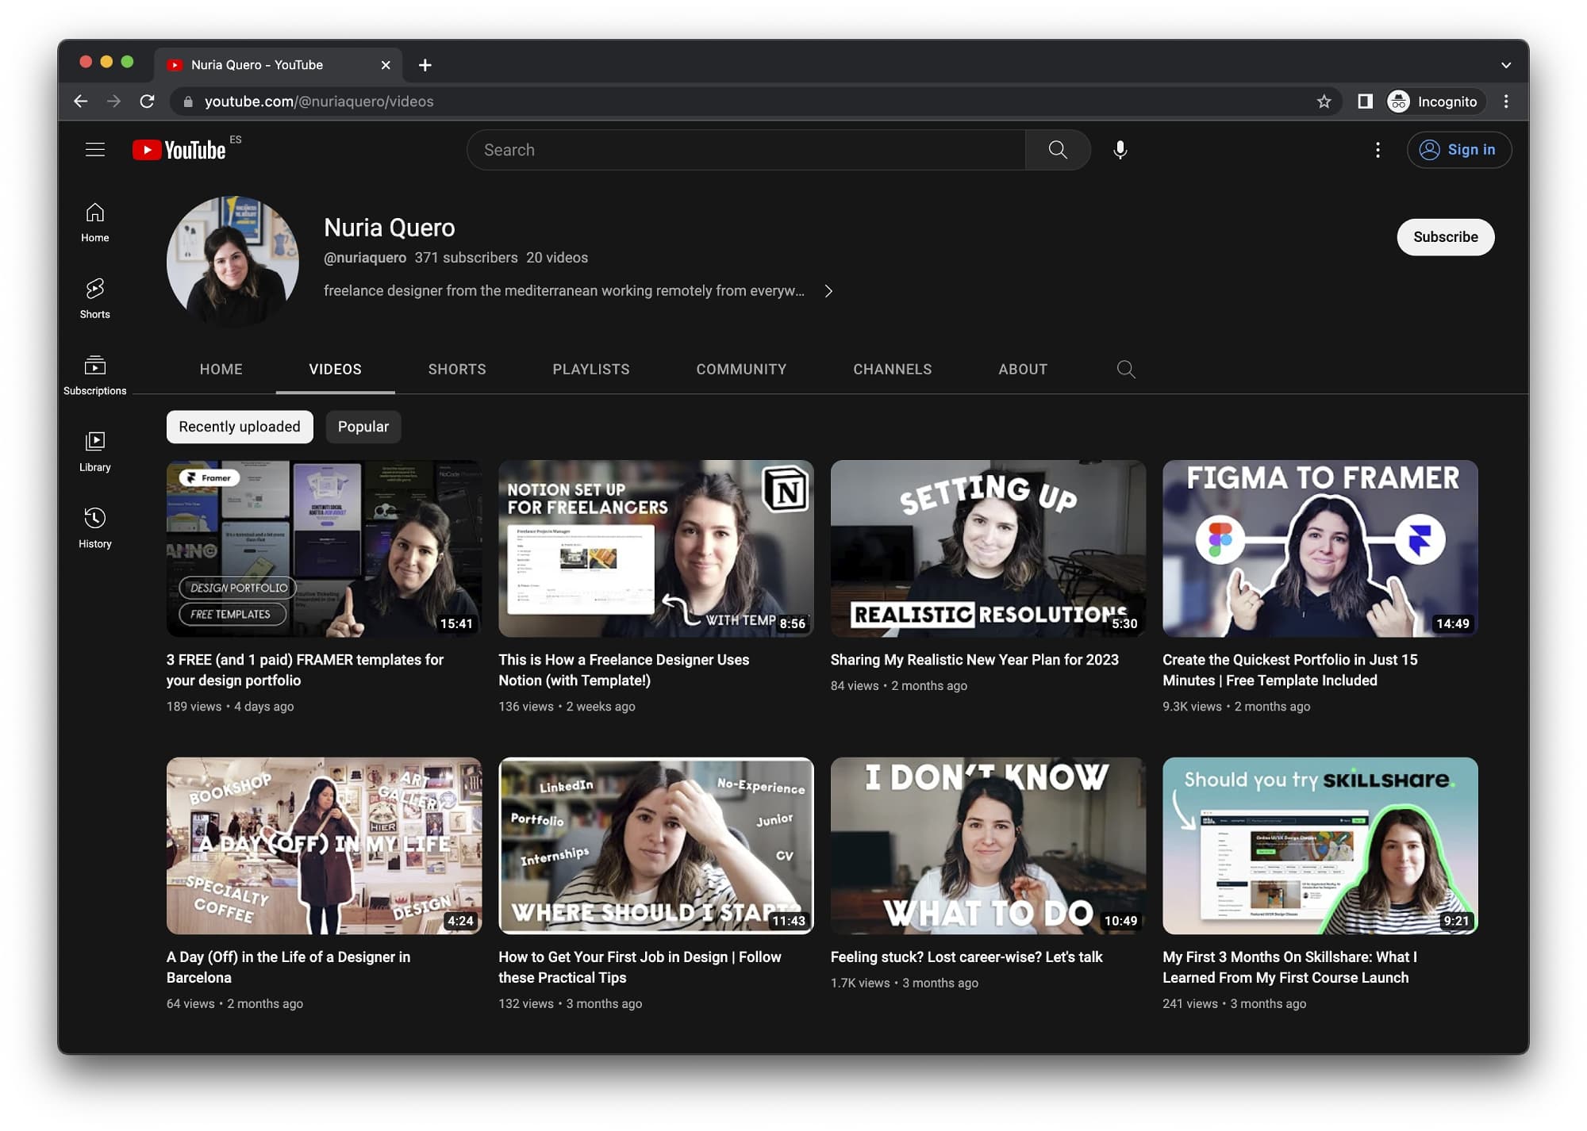
Task: Open Chrome's three-dot browser menu
Action: [x=1505, y=102]
